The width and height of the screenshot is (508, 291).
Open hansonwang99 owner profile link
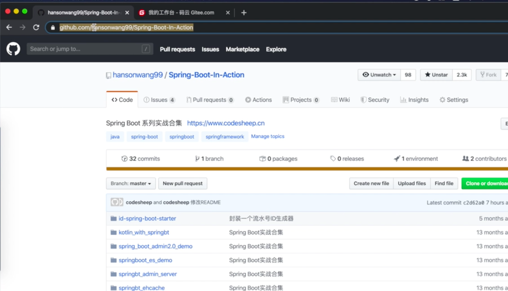(138, 75)
